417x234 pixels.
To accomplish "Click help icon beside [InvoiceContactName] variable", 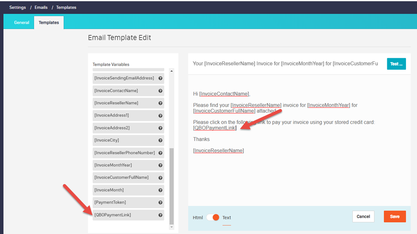I will pyautogui.click(x=160, y=91).
